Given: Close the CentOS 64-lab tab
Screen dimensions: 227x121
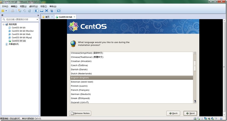Looking at the screenshot, I should point(74,17).
